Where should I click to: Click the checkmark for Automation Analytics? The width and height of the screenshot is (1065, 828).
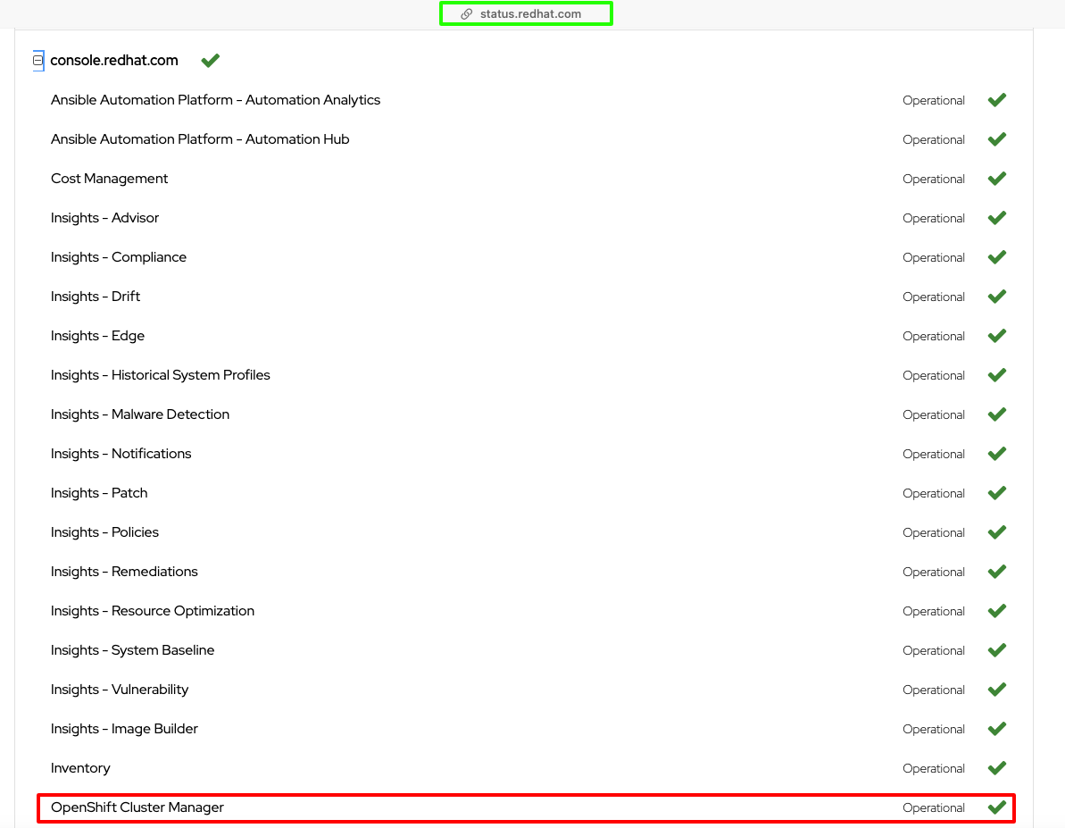click(x=997, y=100)
